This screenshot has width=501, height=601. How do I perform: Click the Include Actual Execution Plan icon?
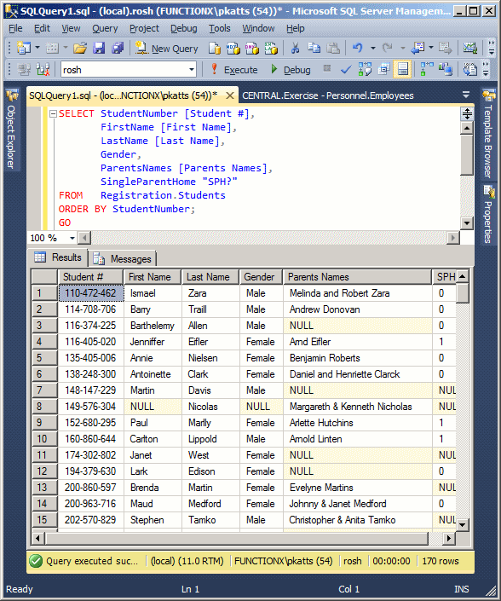pos(427,69)
